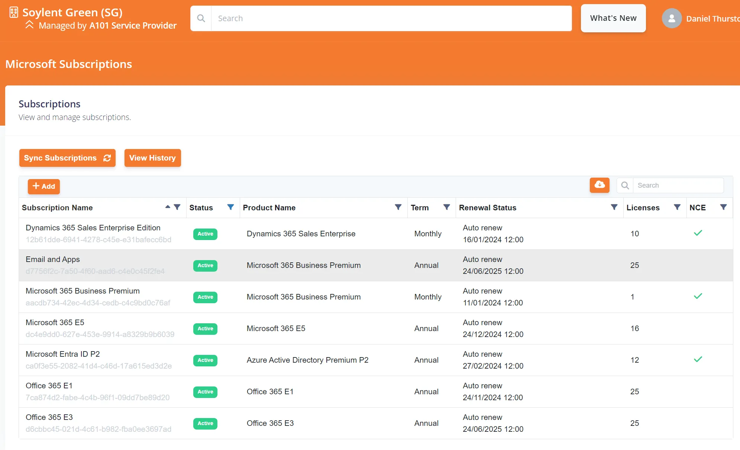Select the Soylent Green building icon
The height and width of the screenshot is (450, 740).
click(x=13, y=12)
